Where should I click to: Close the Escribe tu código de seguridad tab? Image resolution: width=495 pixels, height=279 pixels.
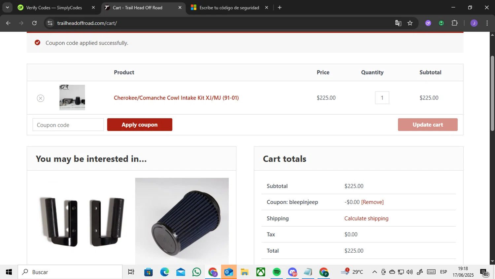pyautogui.click(x=267, y=8)
